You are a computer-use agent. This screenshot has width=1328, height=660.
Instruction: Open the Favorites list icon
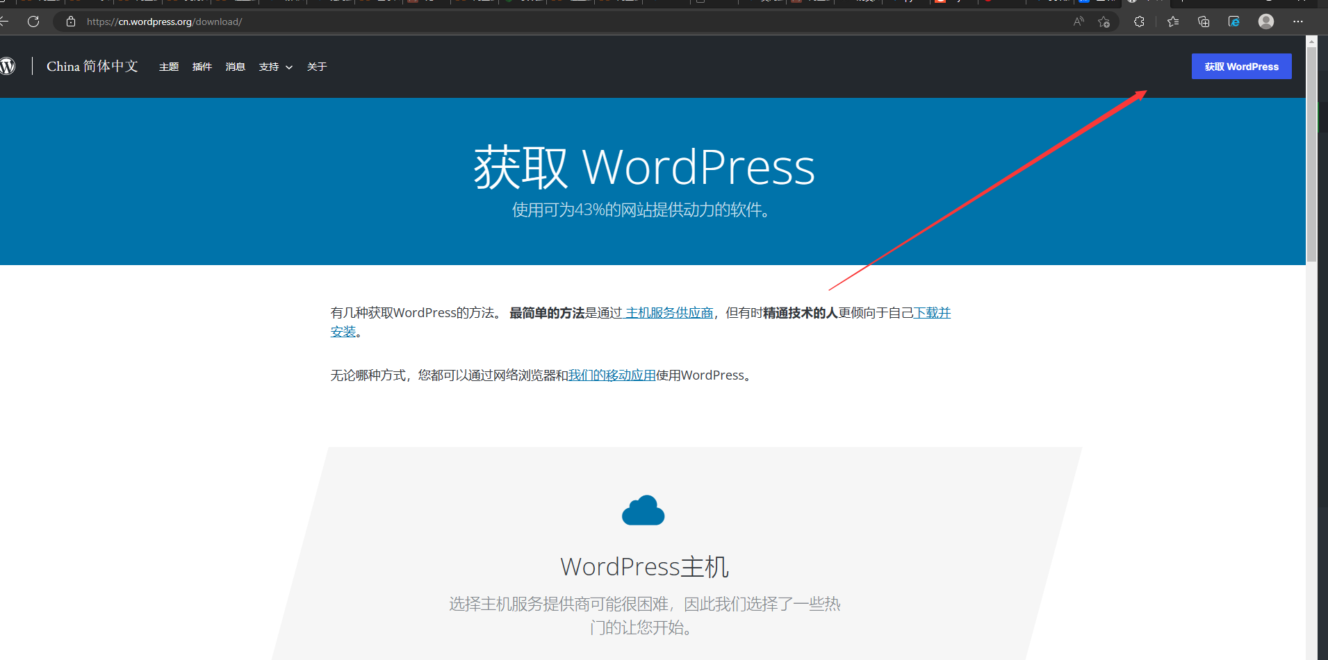pyautogui.click(x=1173, y=22)
